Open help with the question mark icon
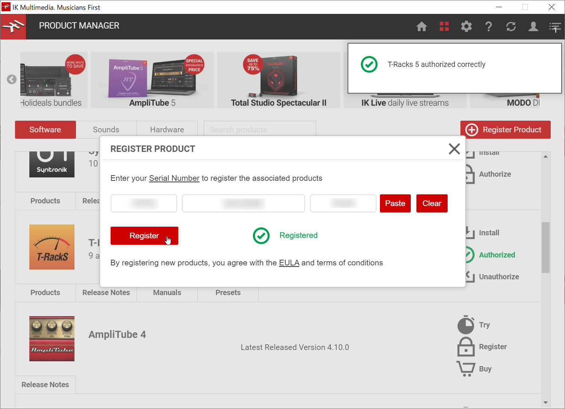Screen dimensions: 565x409 (x=489, y=26)
